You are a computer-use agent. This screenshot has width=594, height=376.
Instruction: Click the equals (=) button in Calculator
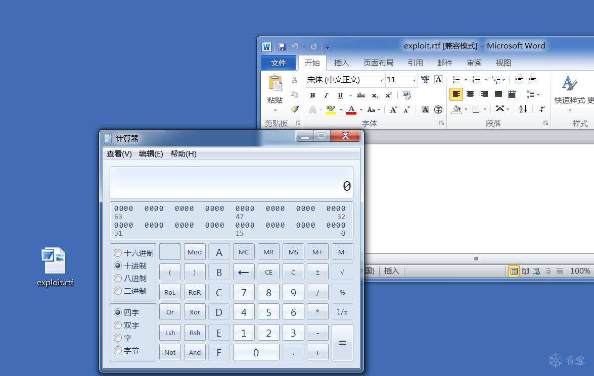tap(342, 343)
